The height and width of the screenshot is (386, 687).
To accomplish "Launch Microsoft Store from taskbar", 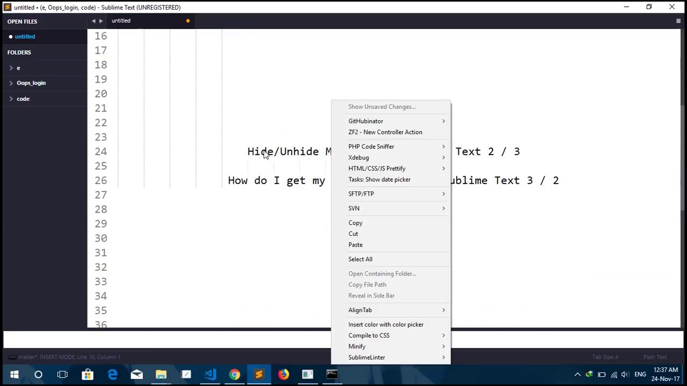I will pyautogui.click(x=87, y=374).
